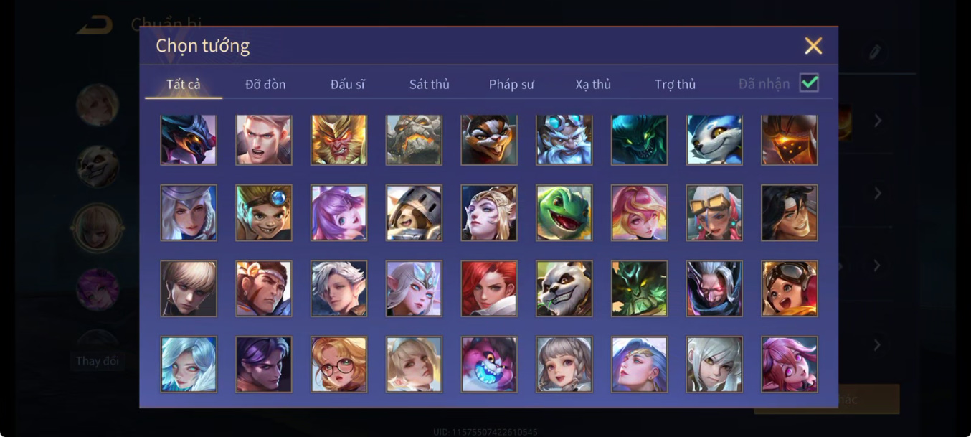Open the Đấu sĩ tab
The image size is (971, 437).
pos(348,84)
